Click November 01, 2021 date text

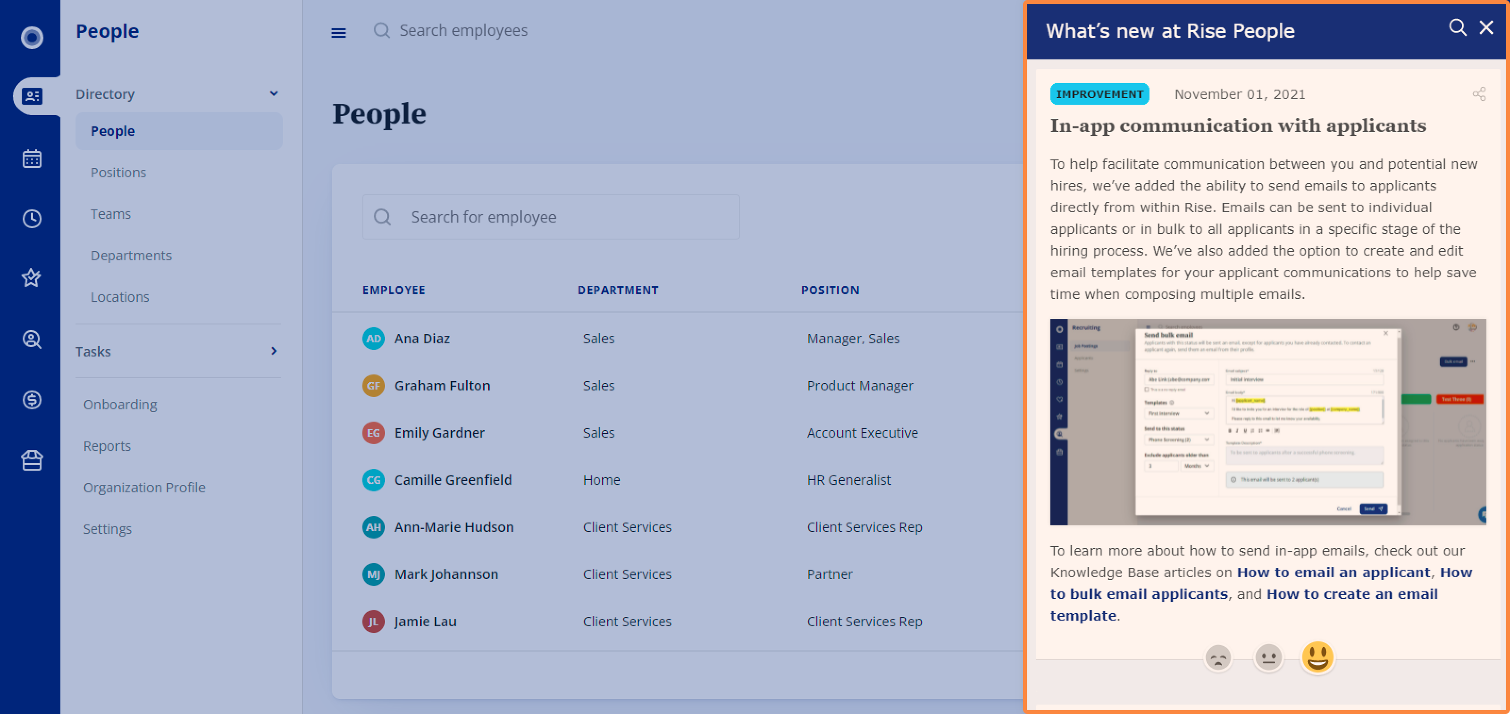point(1240,94)
